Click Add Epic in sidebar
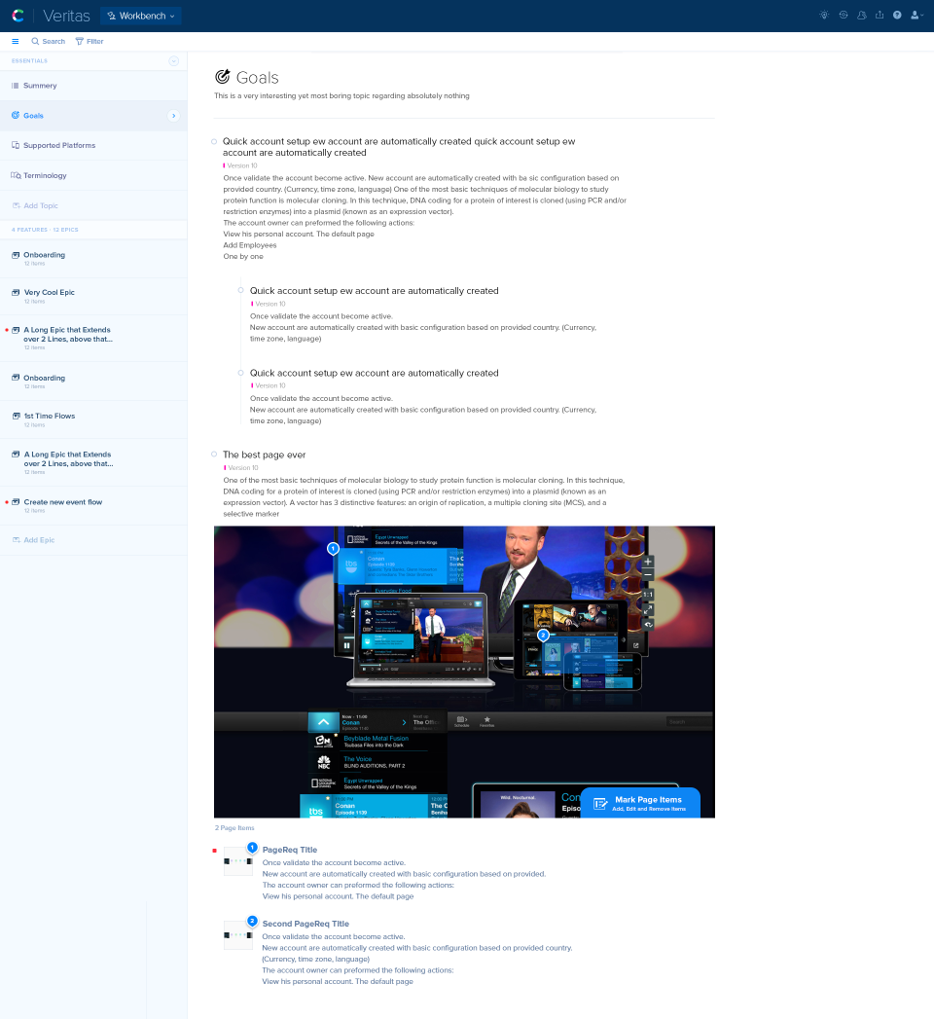The width and height of the screenshot is (934, 1019). click(x=39, y=539)
